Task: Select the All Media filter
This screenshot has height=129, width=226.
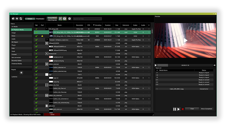Action: (21, 27)
